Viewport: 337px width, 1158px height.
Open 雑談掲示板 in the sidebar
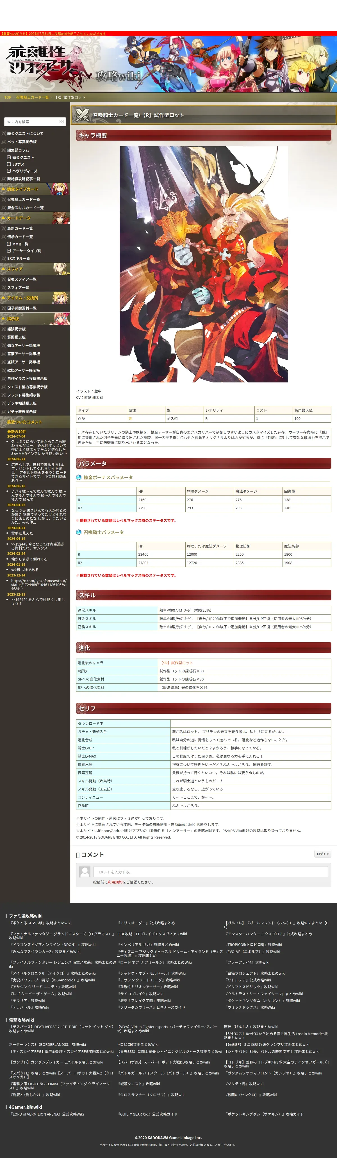[16, 329]
